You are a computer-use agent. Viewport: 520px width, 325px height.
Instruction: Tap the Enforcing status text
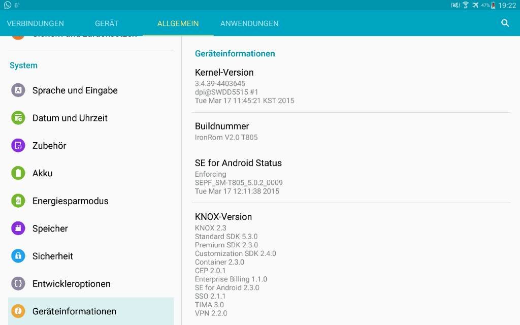pos(211,174)
